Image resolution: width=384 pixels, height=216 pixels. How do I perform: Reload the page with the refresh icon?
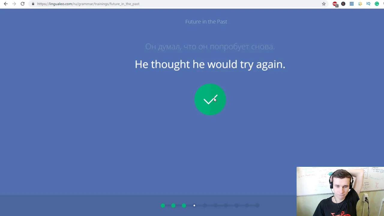coord(22,4)
